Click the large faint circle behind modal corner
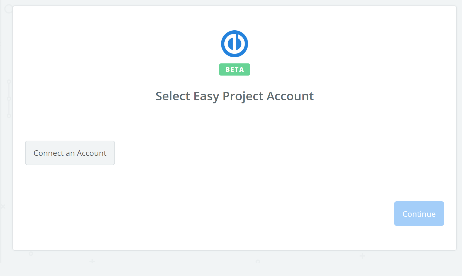 pyautogui.click(x=8, y=9)
